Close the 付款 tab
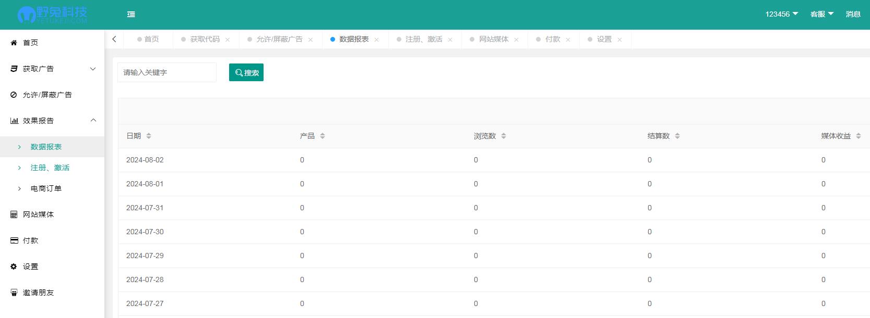 point(568,40)
